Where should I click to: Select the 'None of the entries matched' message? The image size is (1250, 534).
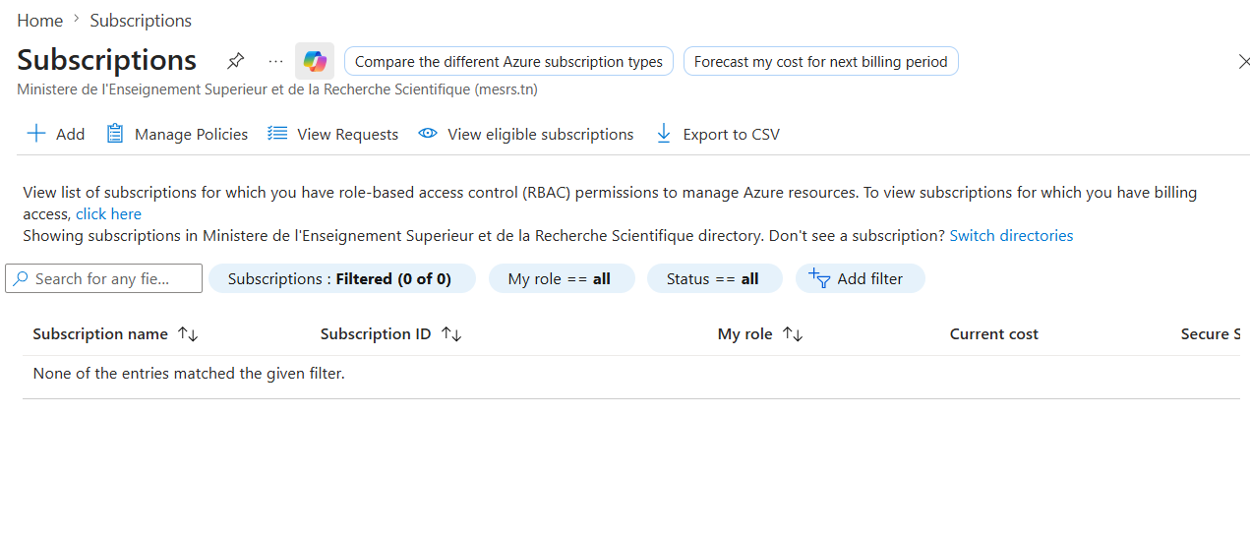[189, 374]
